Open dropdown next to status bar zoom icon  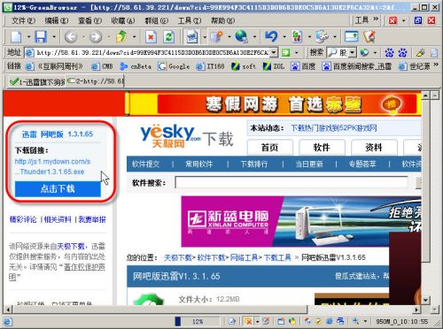click(x=365, y=321)
